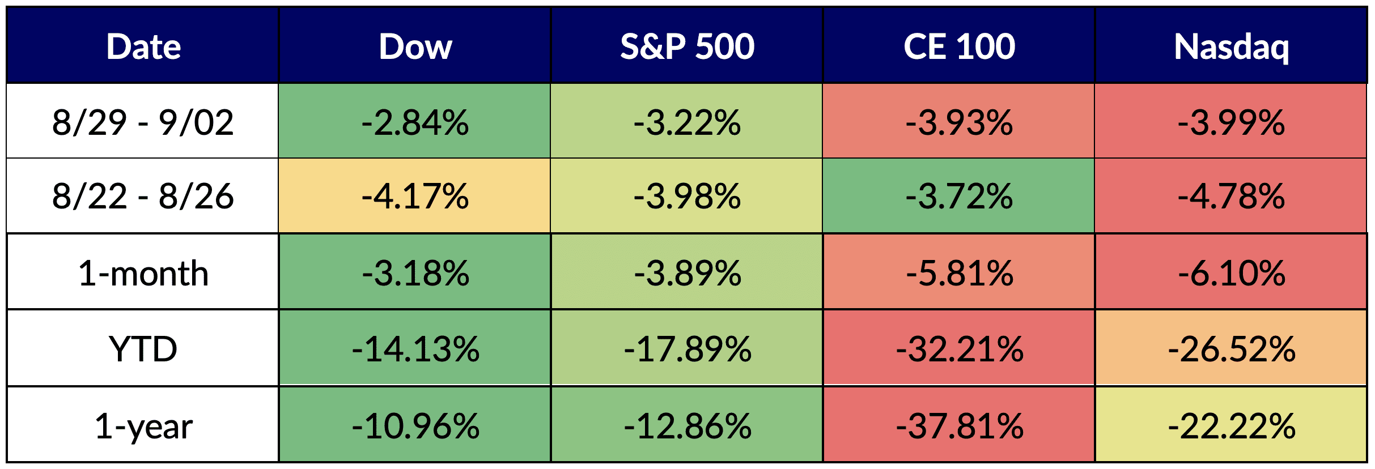Viewport: 1375px width, 469px height.
Task: Select the S&P 500 -17.89% YTD cell
Action: pos(687,348)
